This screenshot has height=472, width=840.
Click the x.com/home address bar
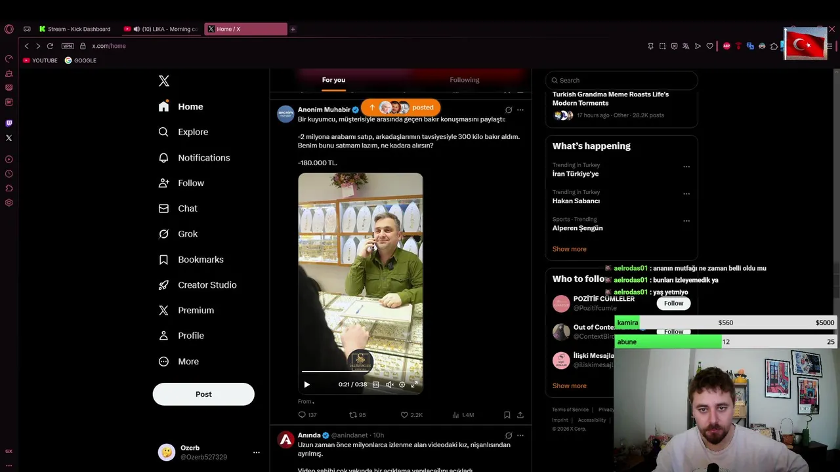109,46
